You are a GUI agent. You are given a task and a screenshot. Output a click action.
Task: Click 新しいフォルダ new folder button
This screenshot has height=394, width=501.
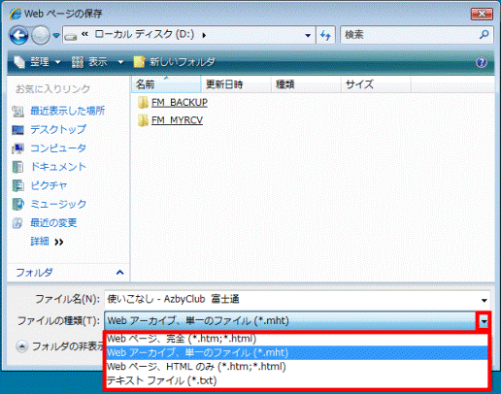pyautogui.click(x=175, y=61)
